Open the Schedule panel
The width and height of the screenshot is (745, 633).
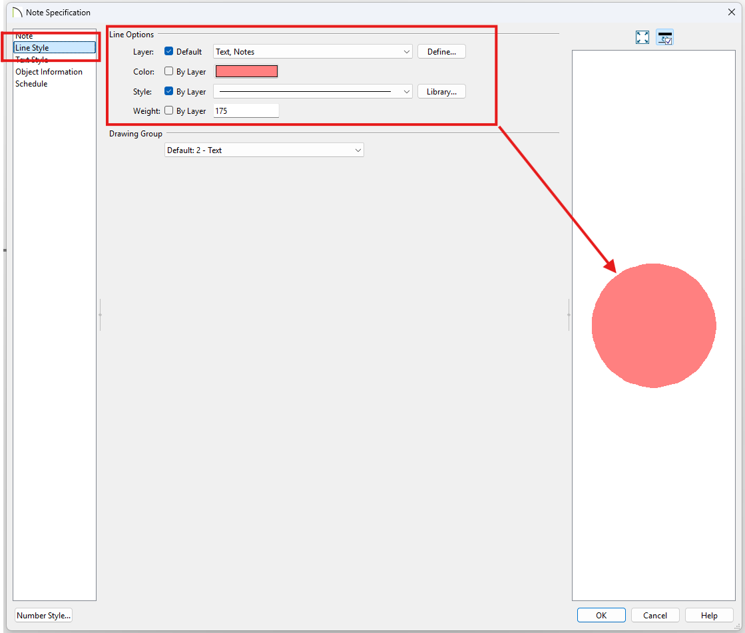pyautogui.click(x=31, y=84)
